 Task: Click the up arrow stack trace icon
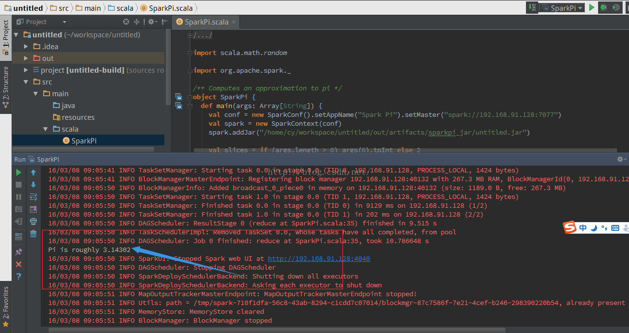click(x=33, y=172)
